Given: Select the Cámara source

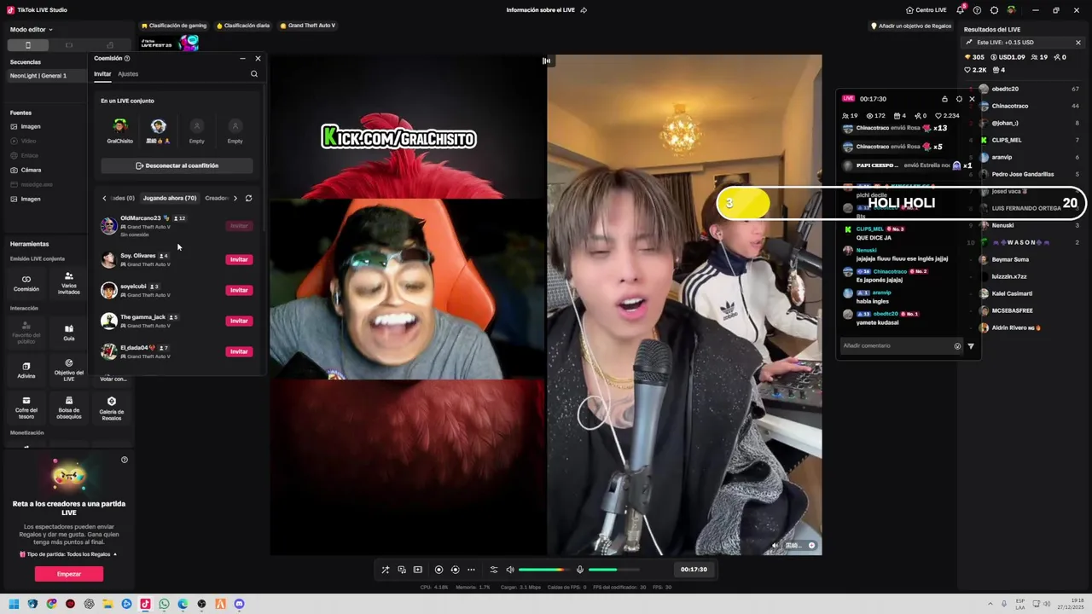Looking at the screenshot, I should click(31, 170).
